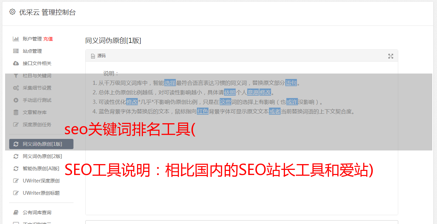Click the 充值 recharge link

(x=48, y=39)
